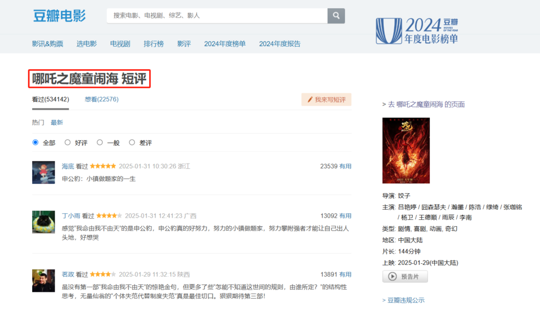Select the 差评 radio button

(x=132, y=142)
